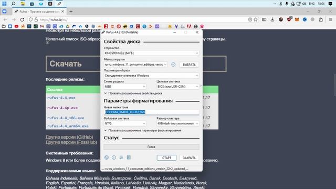The height and width of the screenshot is (189, 336).
Task: Download rufus-4.4_x86.exe link
Action: pos(66,118)
